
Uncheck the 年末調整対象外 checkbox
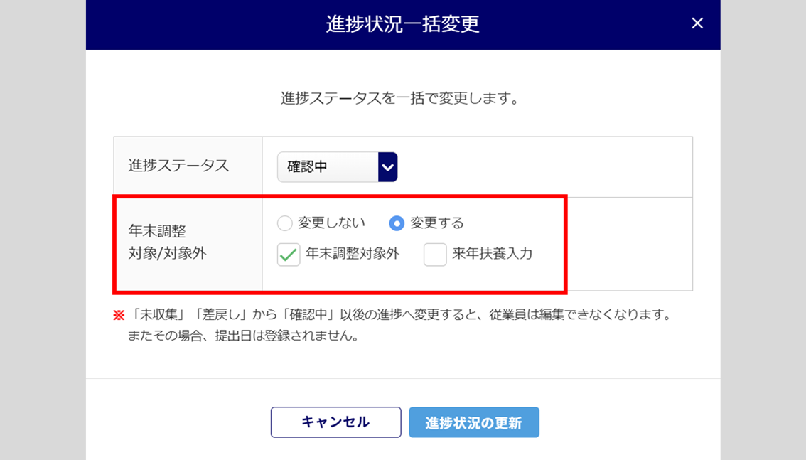coord(289,255)
